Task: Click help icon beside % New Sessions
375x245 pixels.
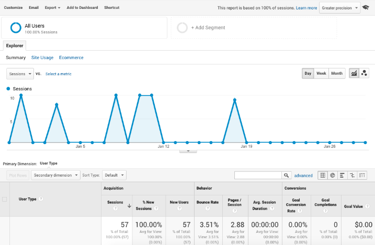Action: [x=156, y=208]
